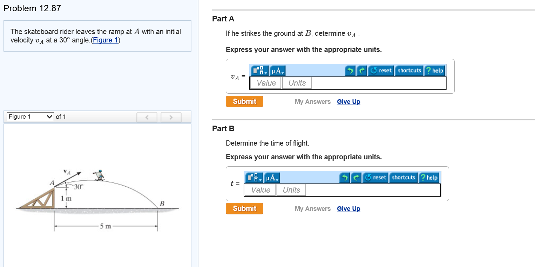Submit the Part B answer
Image resolution: width=535 pixels, height=267 pixels.
tap(244, 208)
